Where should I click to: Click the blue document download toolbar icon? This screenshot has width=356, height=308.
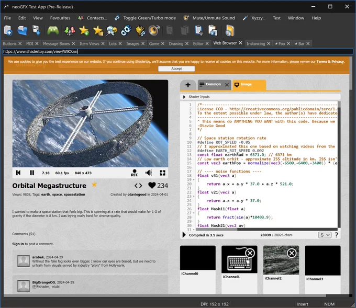point(198,31)
